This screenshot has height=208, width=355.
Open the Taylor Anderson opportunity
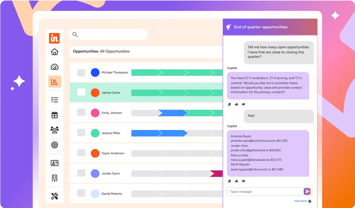click(113, 153)
